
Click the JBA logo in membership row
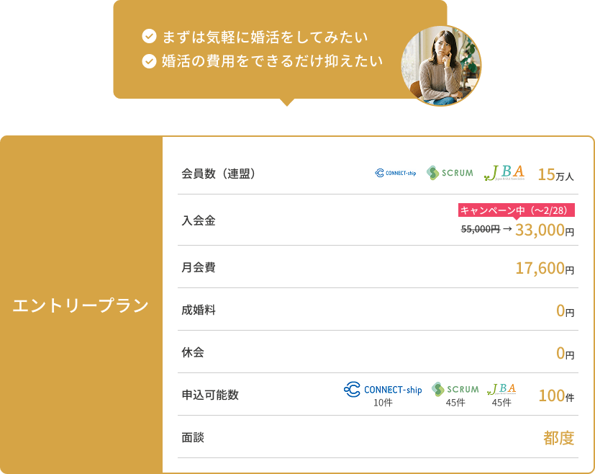[504, 173]
